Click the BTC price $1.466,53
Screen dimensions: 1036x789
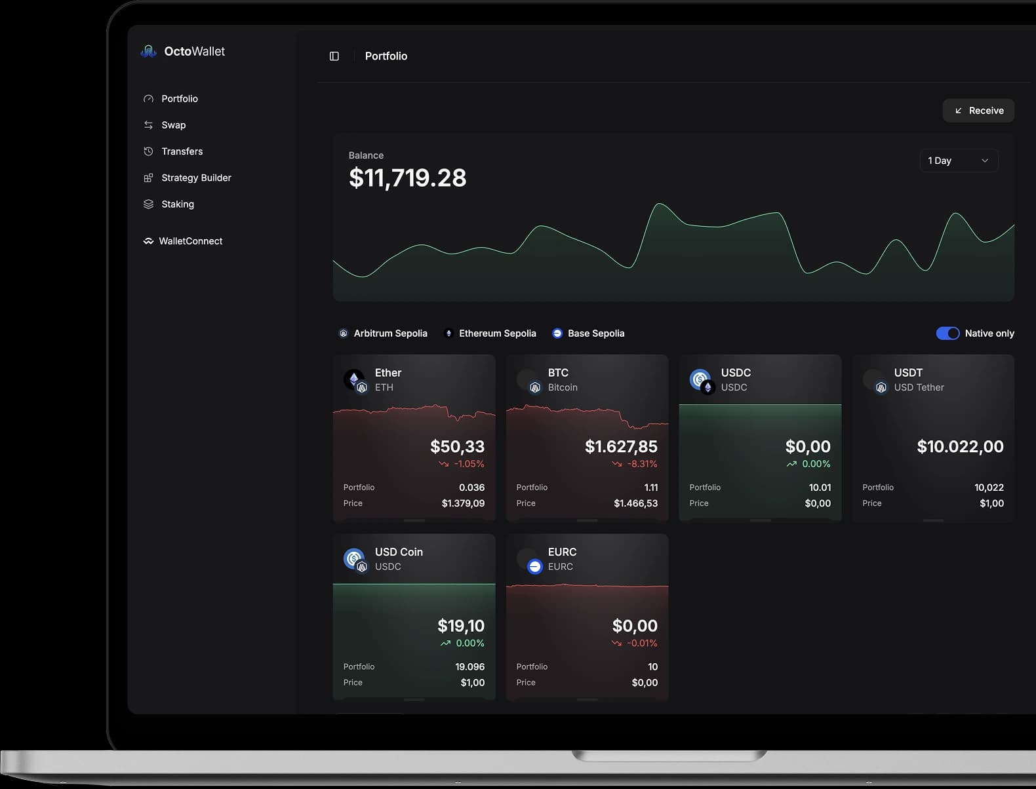point(635,503)
